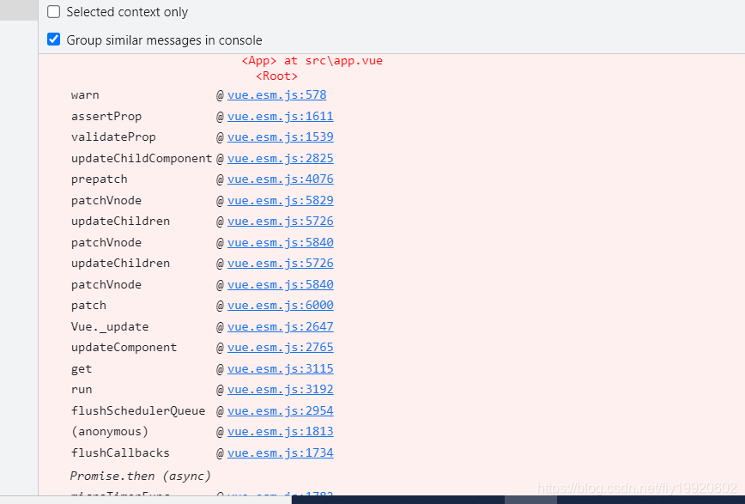Screen dimensions: 745x504
Task: Jump to the get frame at vue.esm.js:3115
Action: click(x=280, y=368)
